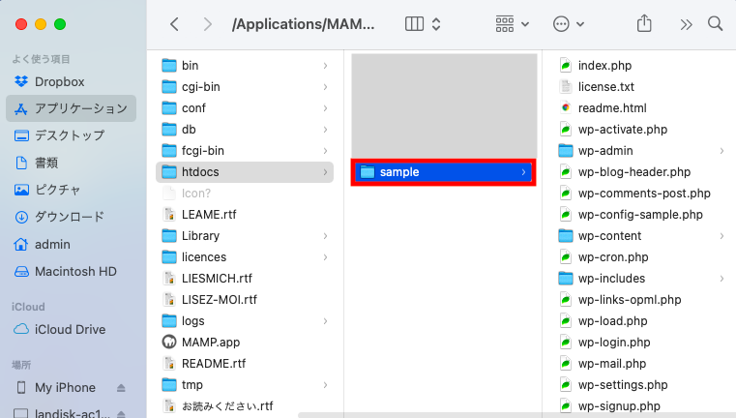The width and height of the screenshot is (736, 418).
Task: Switch view using the column view icon
Action: (414, 24)
